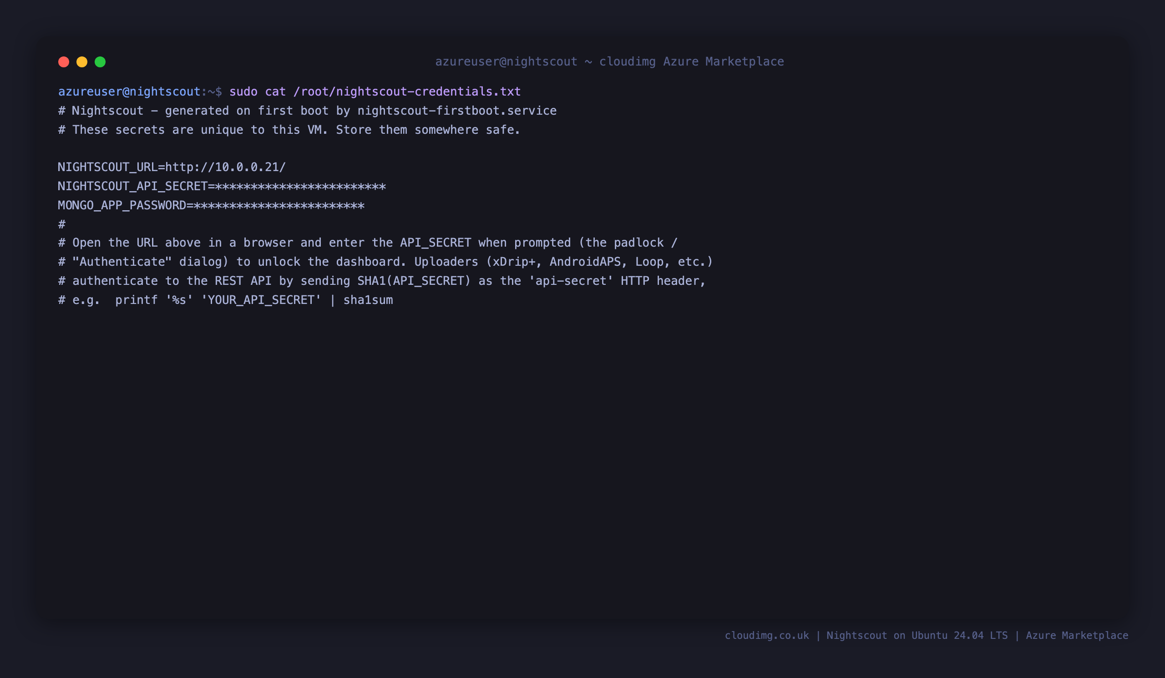Click the footer text 'cloudimg.co.uk | Nightscout on Ubuntu 24.04 LTS'
Screen dimensions: 1165x678
tap(866, 636)
